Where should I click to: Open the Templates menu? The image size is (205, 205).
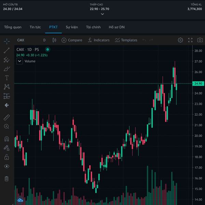coord(126,40)
